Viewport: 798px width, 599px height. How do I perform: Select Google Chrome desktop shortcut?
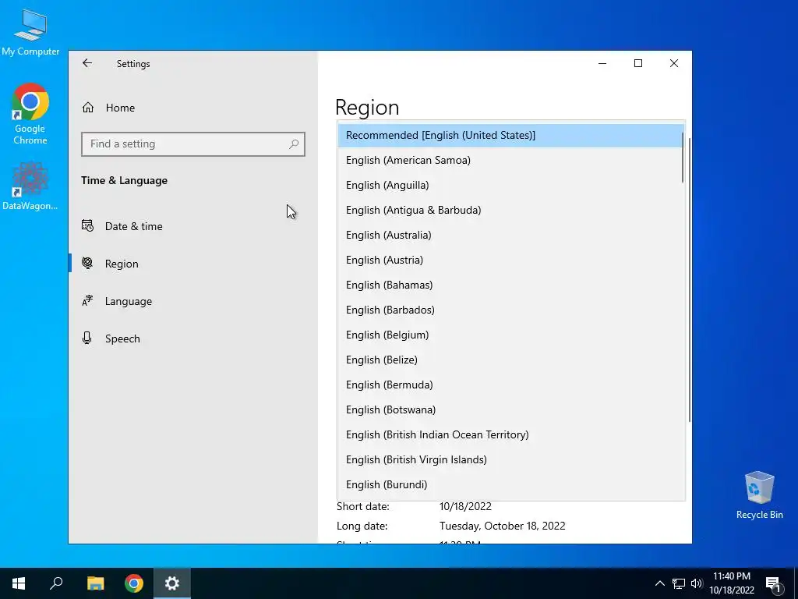tap(30, 114)
